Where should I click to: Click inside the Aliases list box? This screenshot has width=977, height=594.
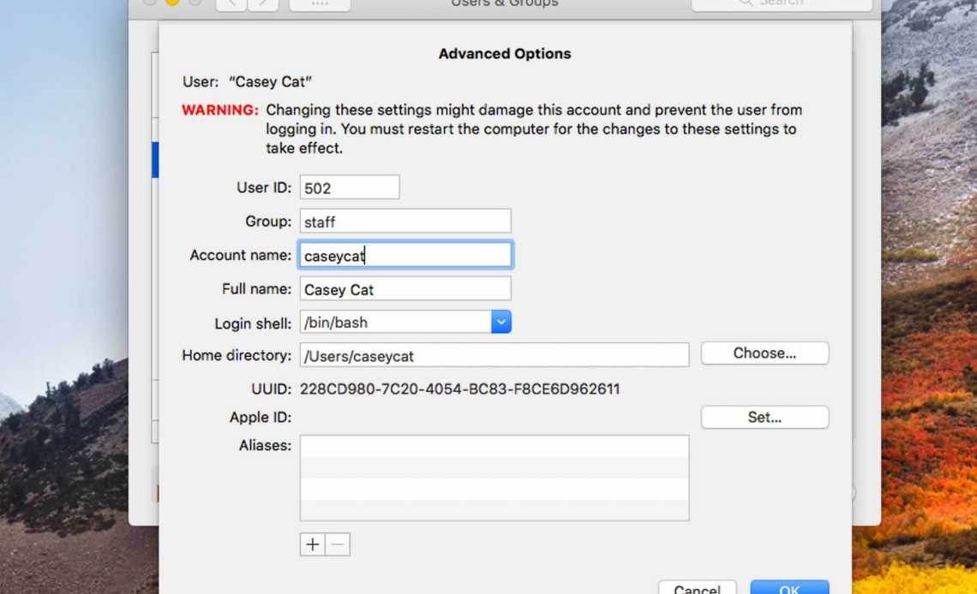494,478
